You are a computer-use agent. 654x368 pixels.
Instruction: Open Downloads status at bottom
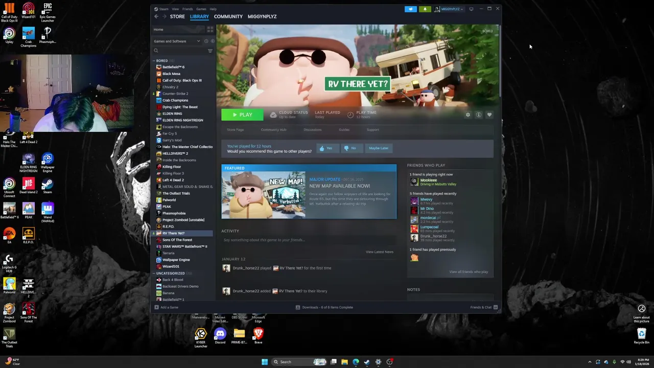(324, 307)
